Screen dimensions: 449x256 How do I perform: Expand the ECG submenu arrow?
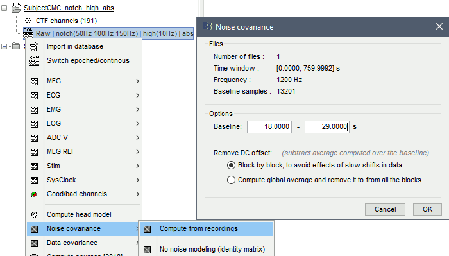tap(137, 96)
